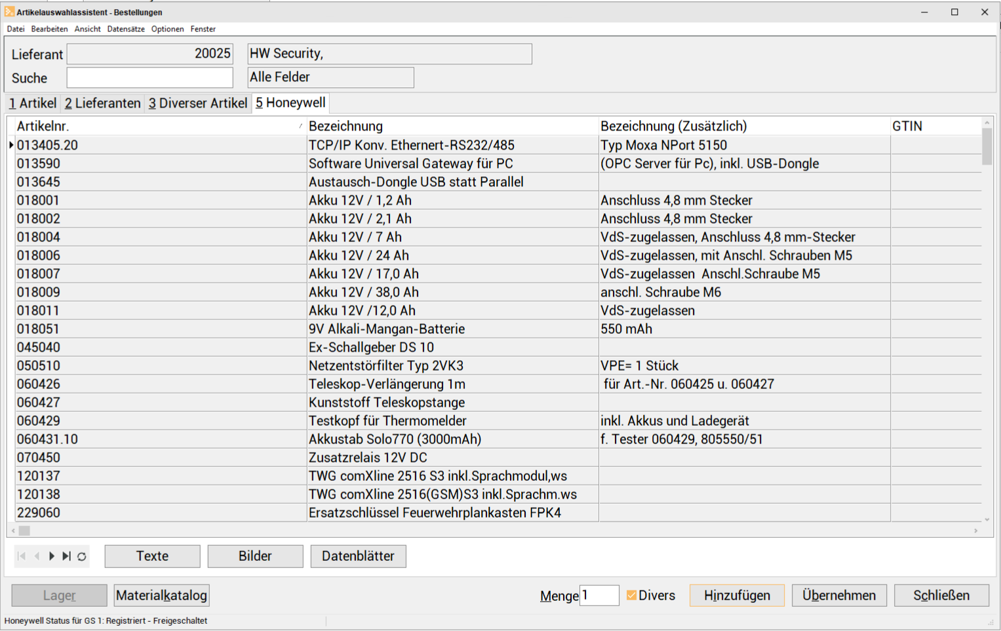Go to previous record navigation arrow
This screenshot has width=1001, height=631.
click(x=37, y=556)
